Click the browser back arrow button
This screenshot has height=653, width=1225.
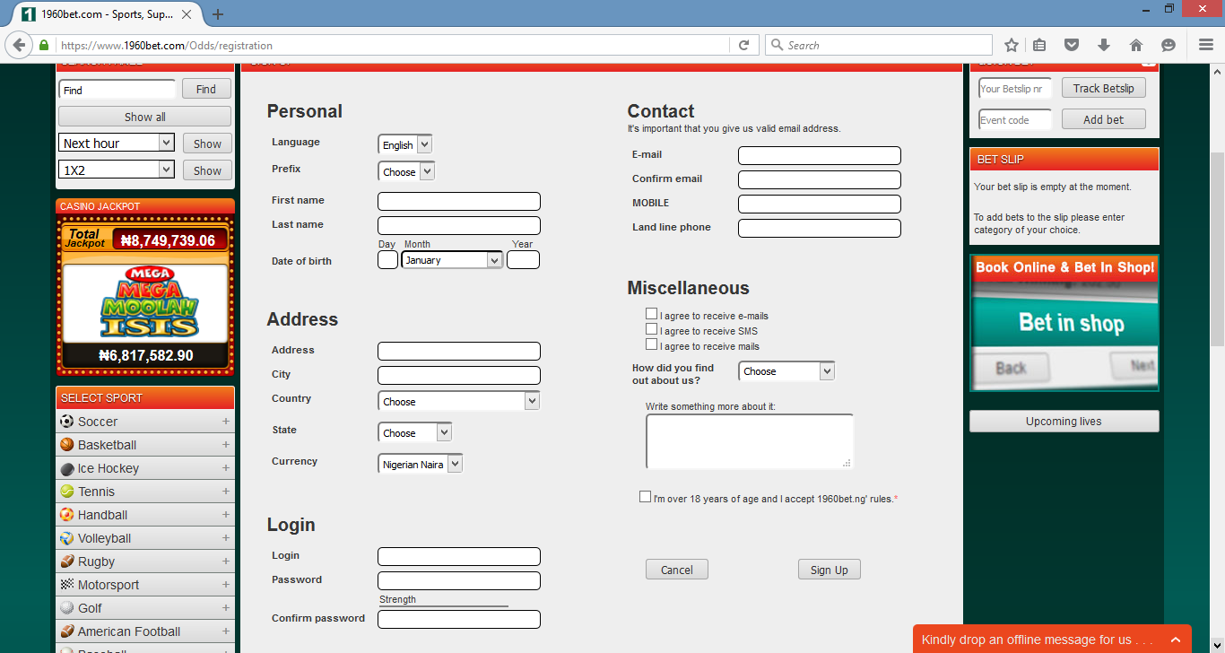point(19,45)
